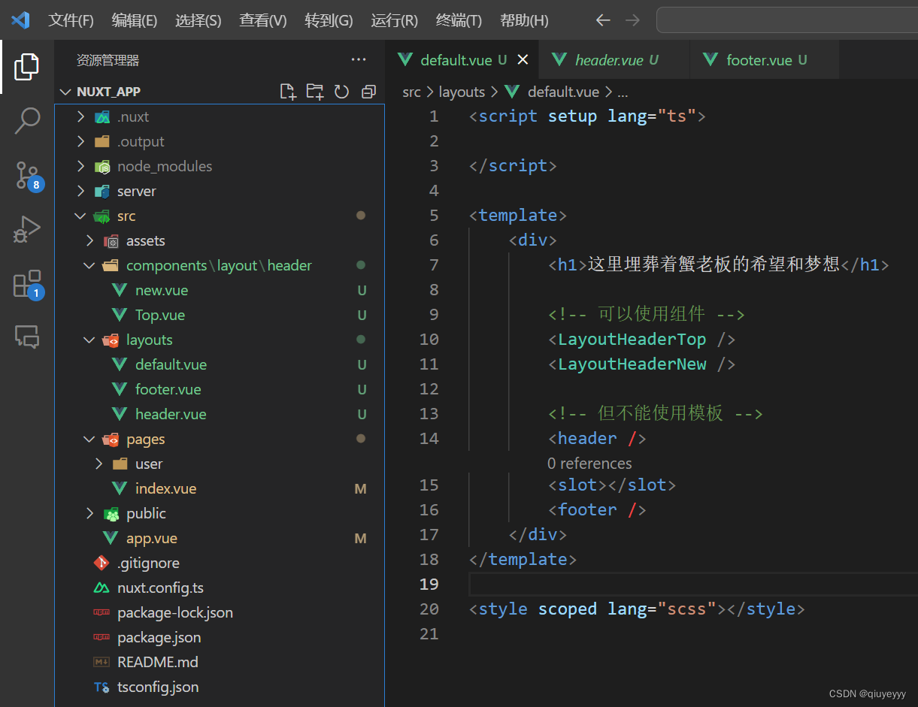Open the Extensions view in activity bar
The image size is (918, 707).
27,284
